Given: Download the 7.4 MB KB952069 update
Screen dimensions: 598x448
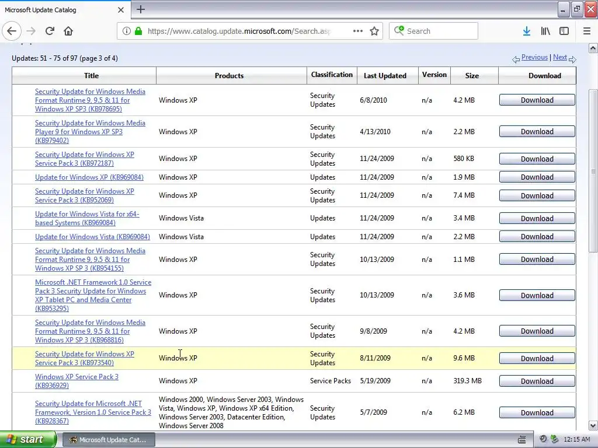Looking at the screenshot, I should tap(537, 195).
